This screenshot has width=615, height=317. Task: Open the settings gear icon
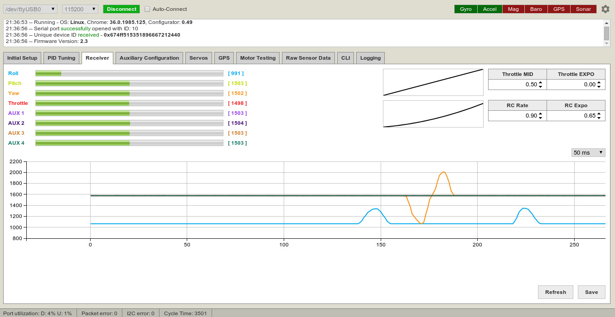pyautogui.click(x=605, y=9)
